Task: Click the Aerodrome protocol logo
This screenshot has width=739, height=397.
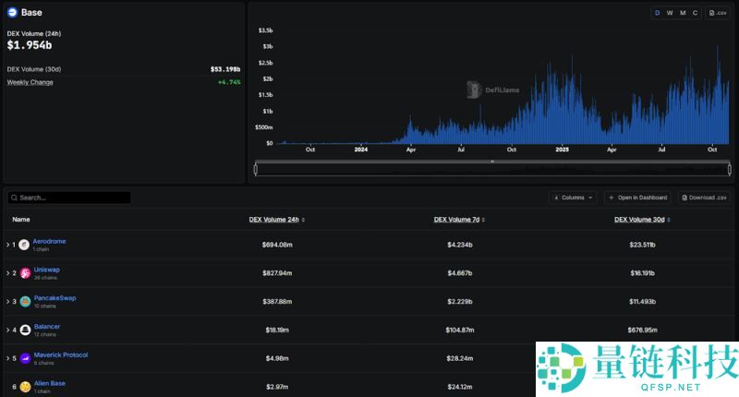Action: (x=24, y=245)
